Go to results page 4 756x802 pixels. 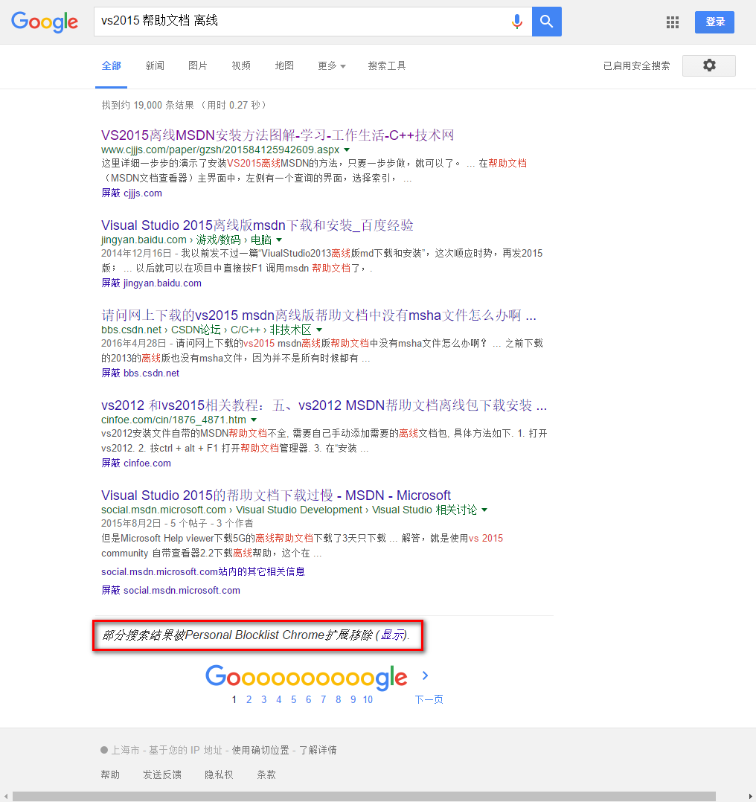click(x=279, y=699)
